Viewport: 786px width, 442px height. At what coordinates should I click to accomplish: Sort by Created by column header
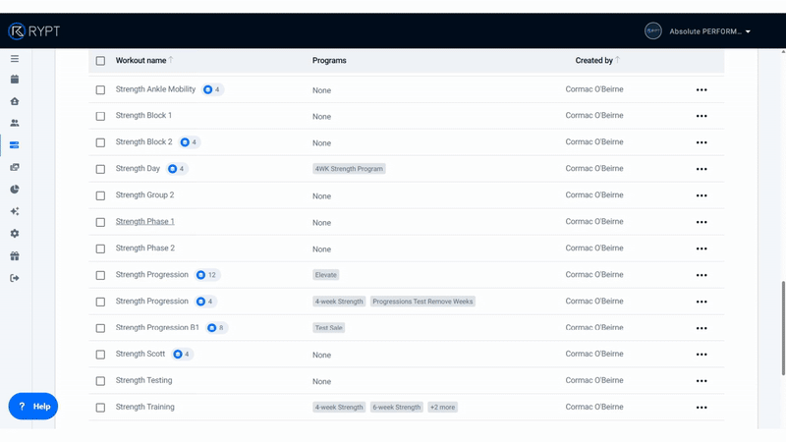click(594, 61)
